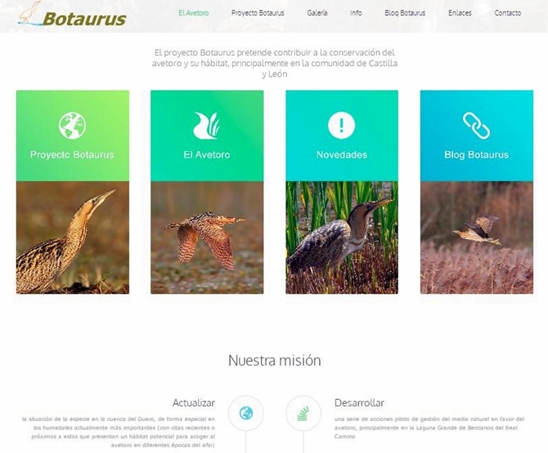Click the bird and reeds icon
The width and height of the screenshot is (548, 453).
click(x=207, y=126)
